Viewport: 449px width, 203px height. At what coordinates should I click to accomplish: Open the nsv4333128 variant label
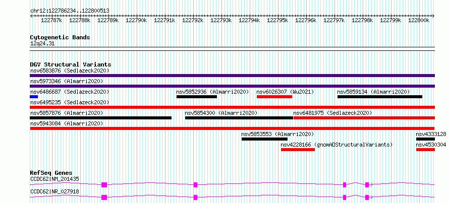[x=431, y=134]
